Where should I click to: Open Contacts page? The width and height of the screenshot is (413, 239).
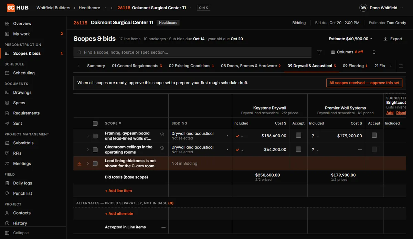[x=22, y=213]
